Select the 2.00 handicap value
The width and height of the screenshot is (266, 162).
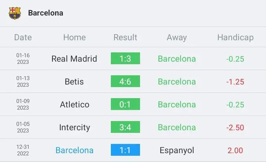235,151
